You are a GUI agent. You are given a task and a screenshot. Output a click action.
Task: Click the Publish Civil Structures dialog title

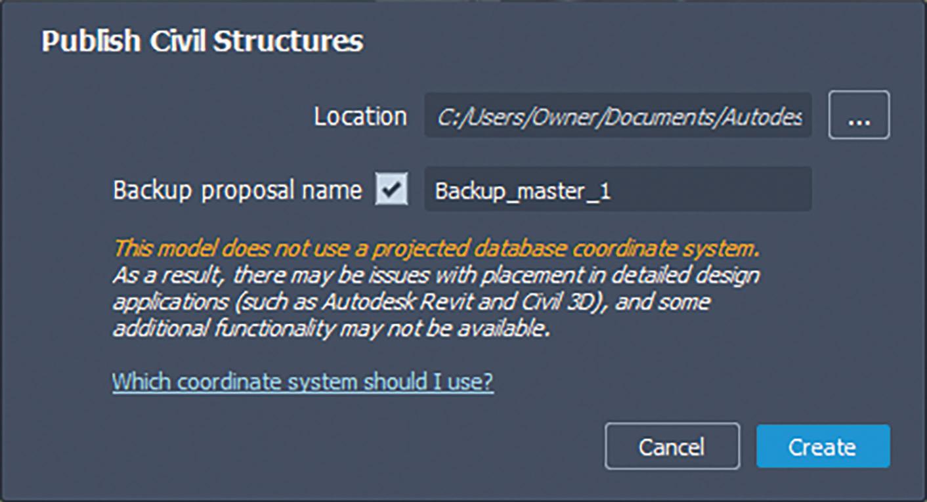[x=202, y=42]
